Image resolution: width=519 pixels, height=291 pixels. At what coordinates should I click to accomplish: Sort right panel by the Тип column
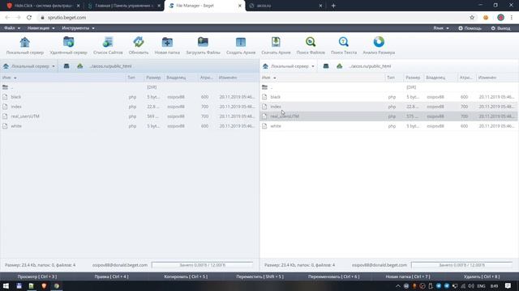pos(391,78)
